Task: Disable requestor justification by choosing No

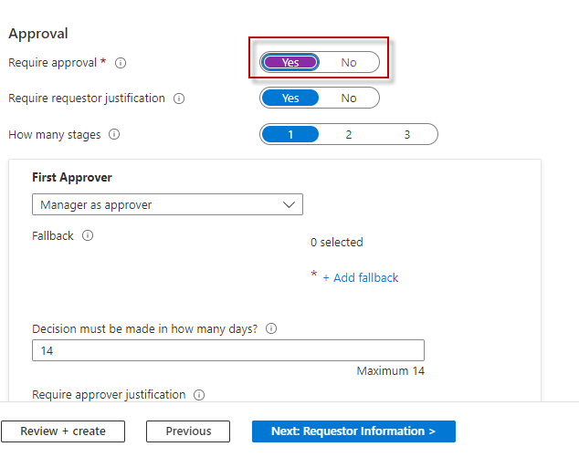Action: coord(349,99)
